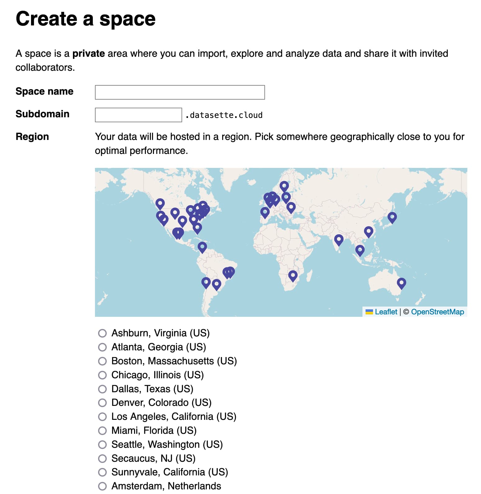Select the map pin over Spain
The image size is (481, 494).
(265, 213)
